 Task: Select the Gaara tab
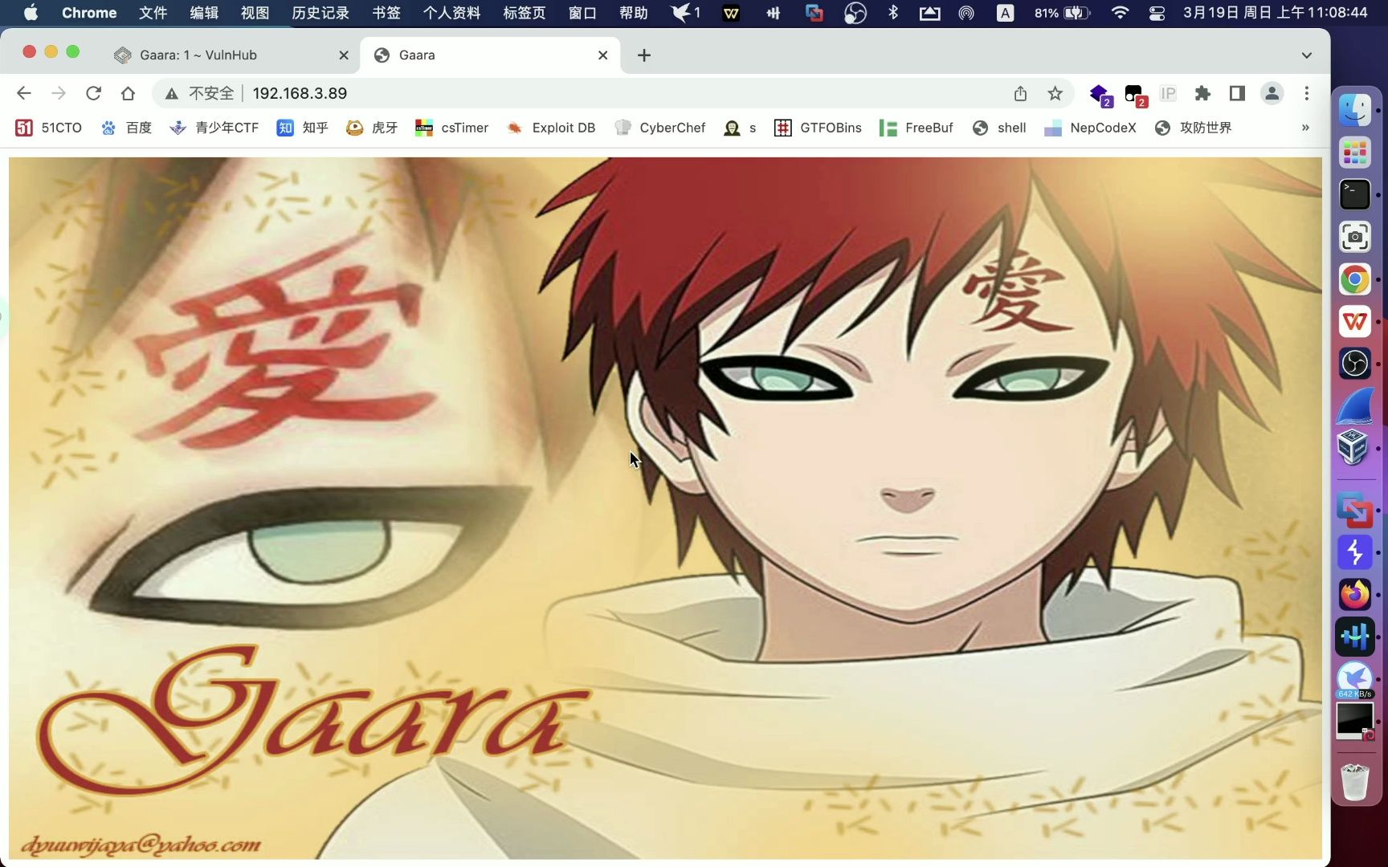coord(490,55)
